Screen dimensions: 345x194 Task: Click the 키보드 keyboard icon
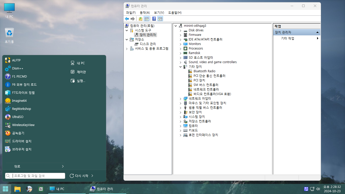[x=185, y=130]
